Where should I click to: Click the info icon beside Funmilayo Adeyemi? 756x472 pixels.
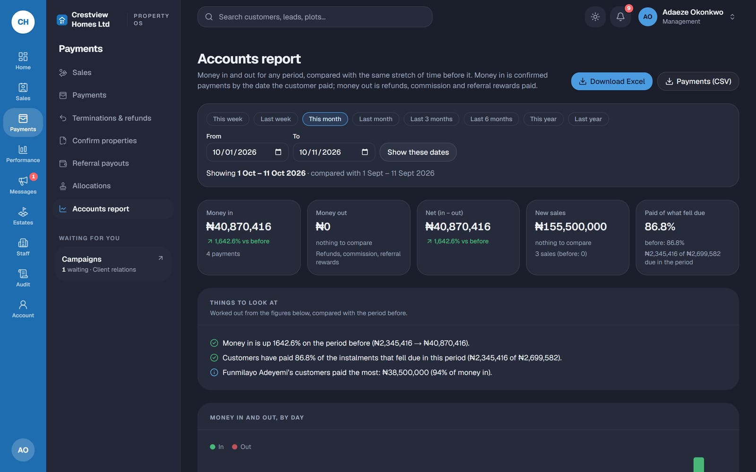tap(214, 372)
